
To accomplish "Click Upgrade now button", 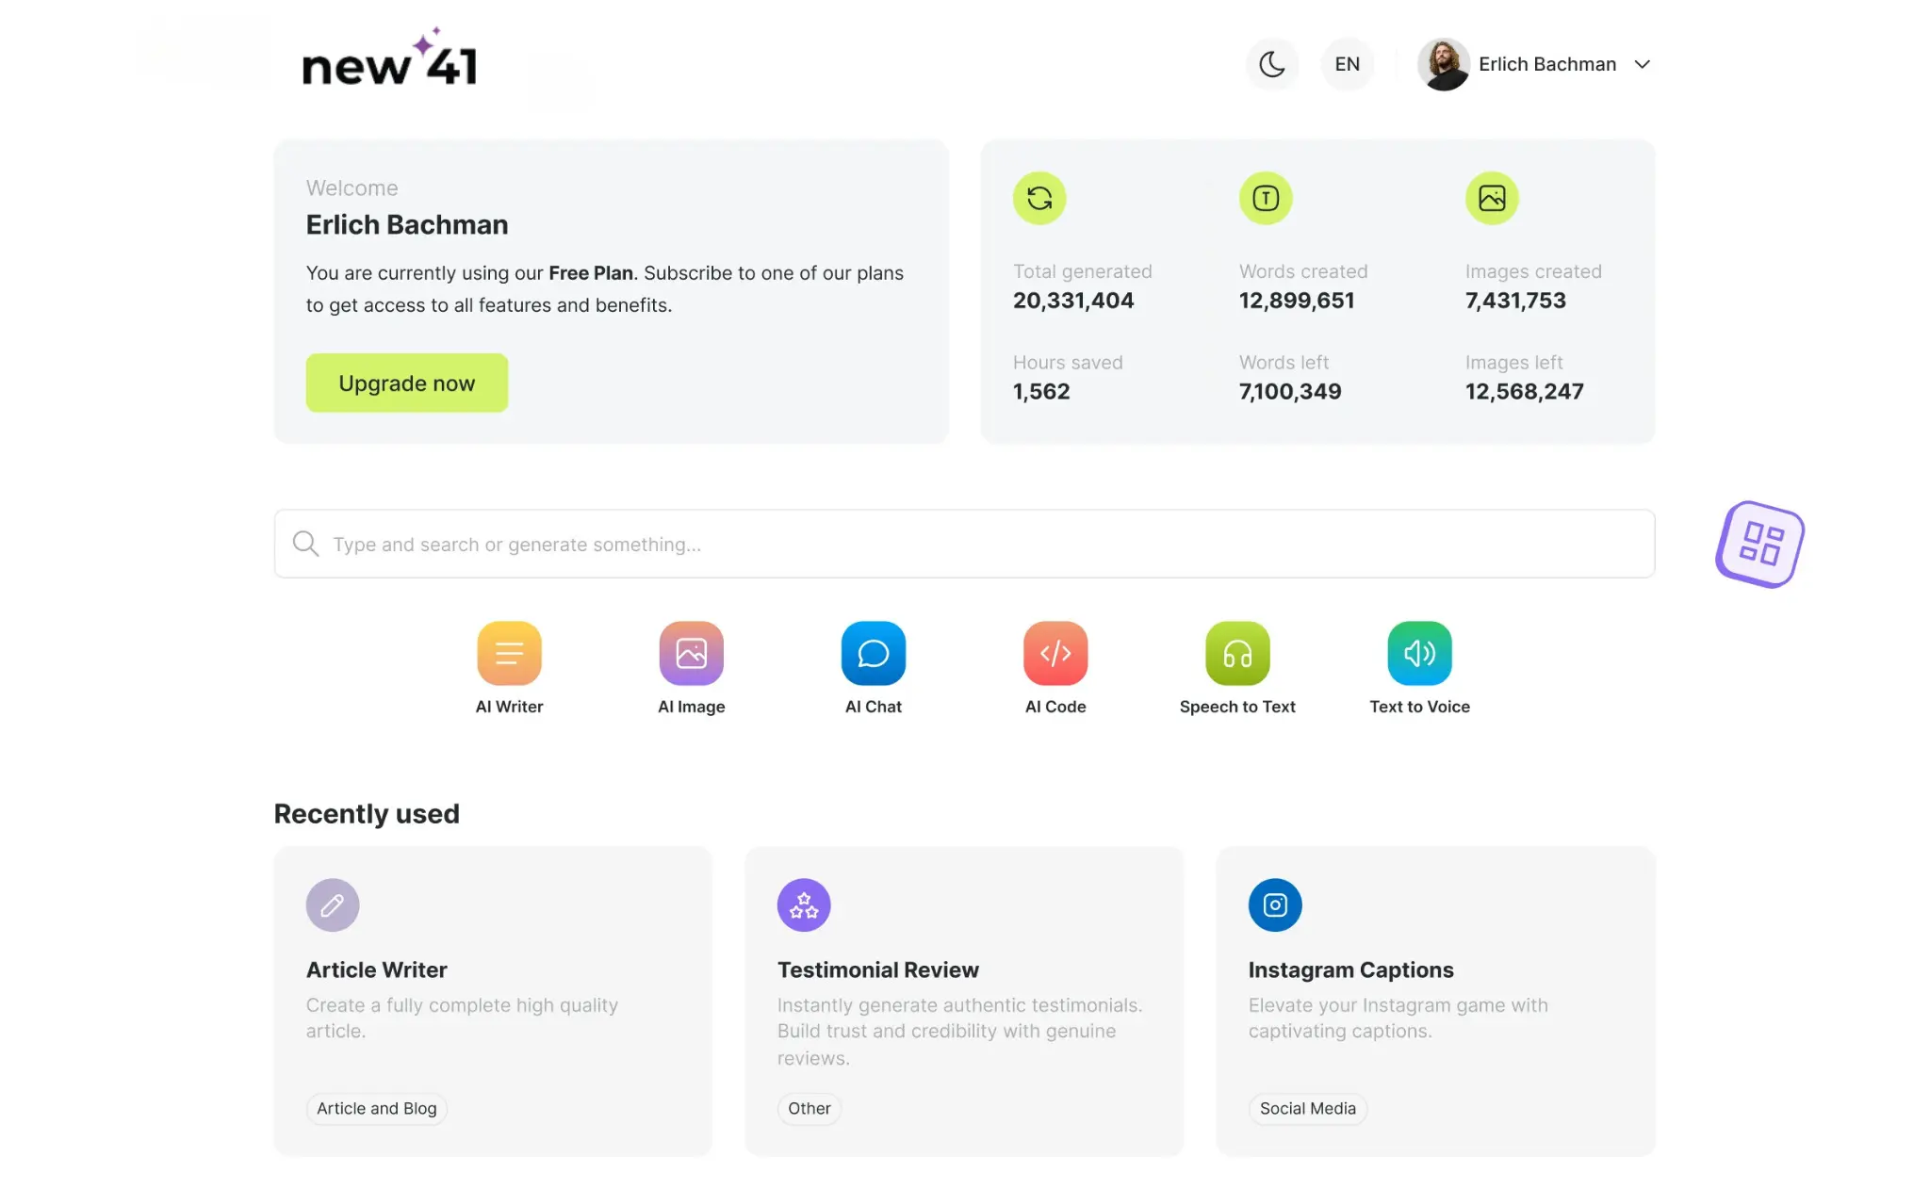I will tap(407, 382).
